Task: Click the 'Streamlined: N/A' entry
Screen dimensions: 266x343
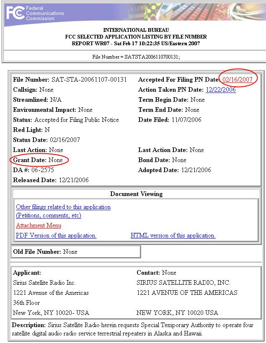Action: click(x=37, y=100)
